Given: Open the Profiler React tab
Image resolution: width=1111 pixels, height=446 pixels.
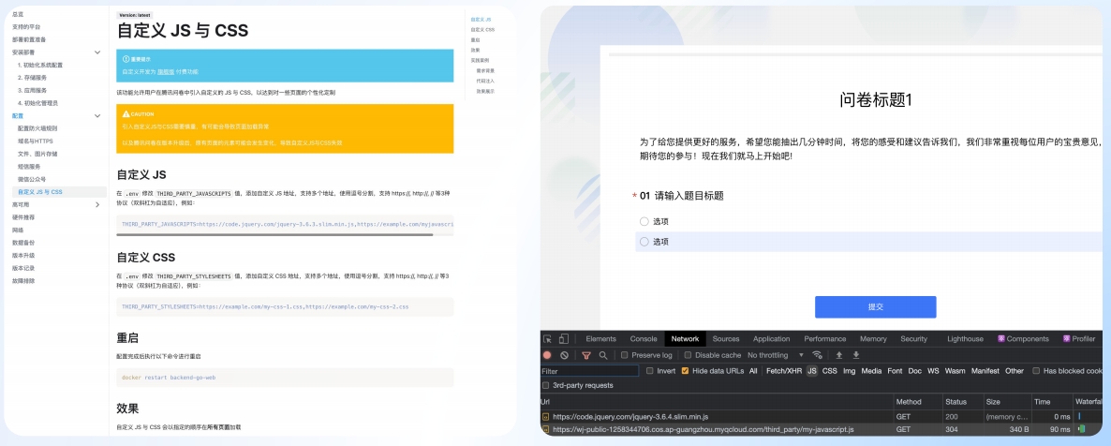Looking at the screenshot, I should pyautogui.click(x=1079, y=339).
